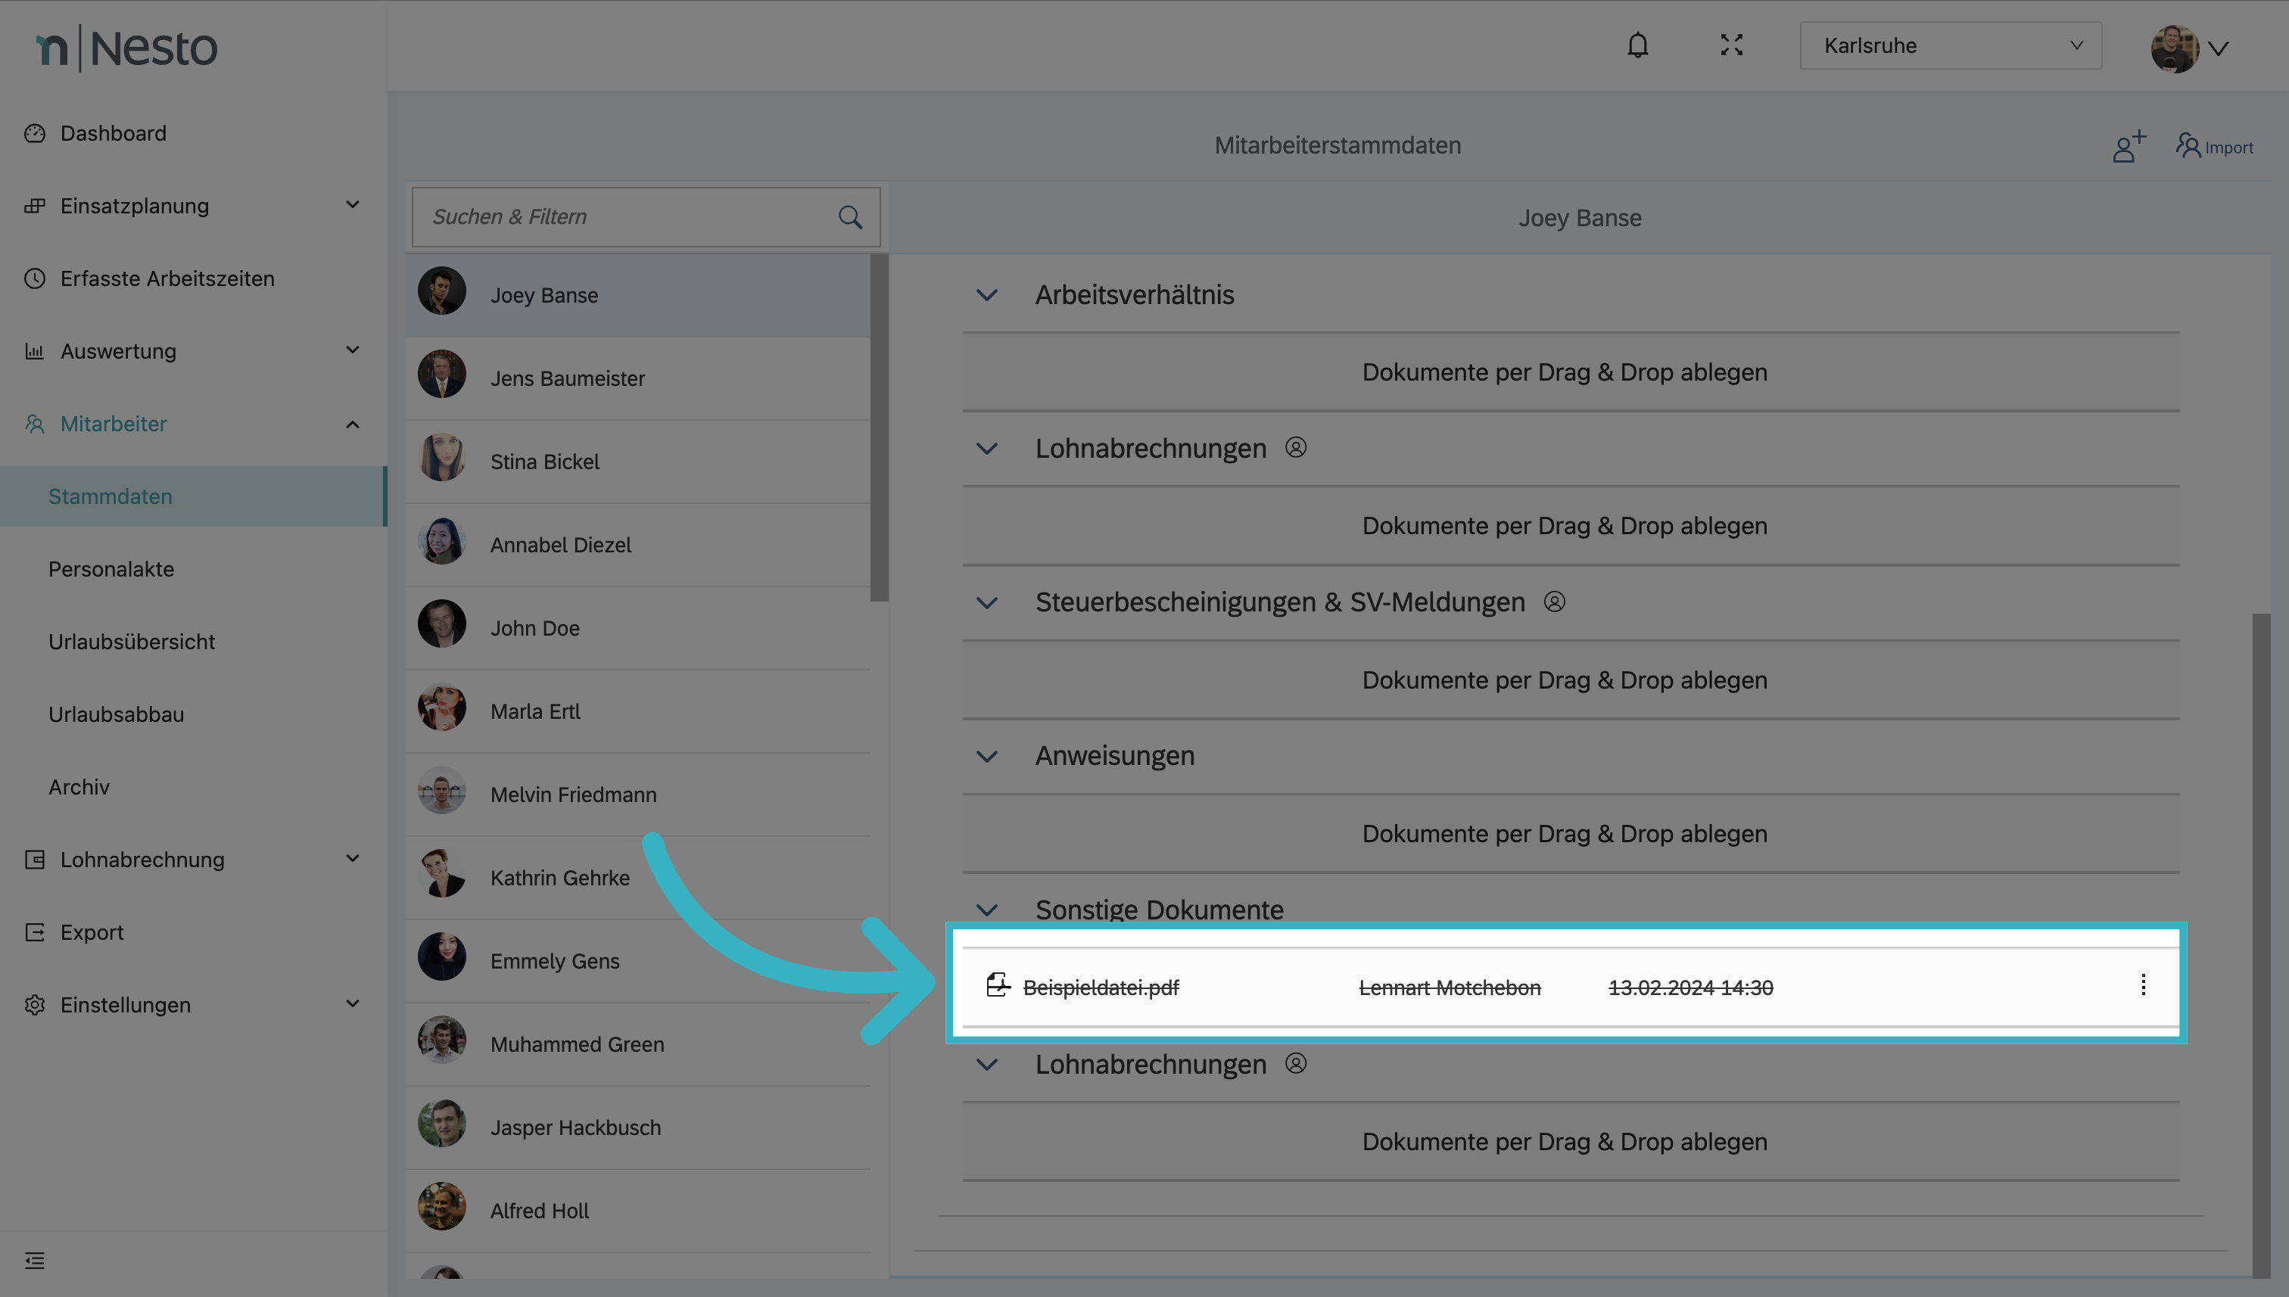The width and height of the screenshot is (2289, 1297).
Task: Collapse sidebar with bottom menu icon
Action: [x=35, y=1260]
